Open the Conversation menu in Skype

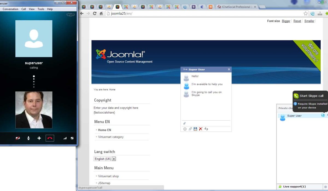(10, 9)
